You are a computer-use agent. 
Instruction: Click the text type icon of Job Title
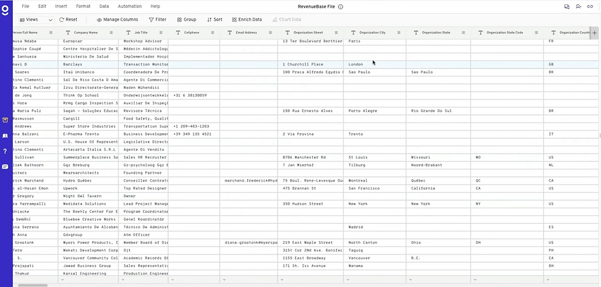pyautogui.click(x=129, y=33)
